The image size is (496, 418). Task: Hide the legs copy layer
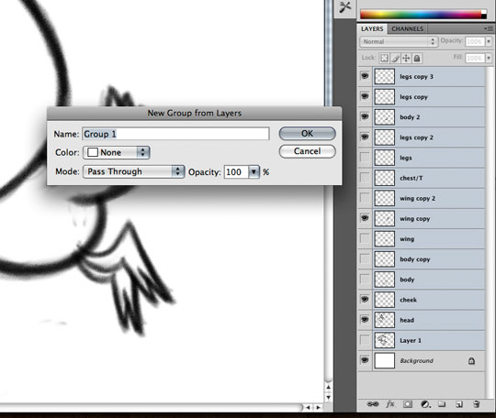(x=365, y=96)
